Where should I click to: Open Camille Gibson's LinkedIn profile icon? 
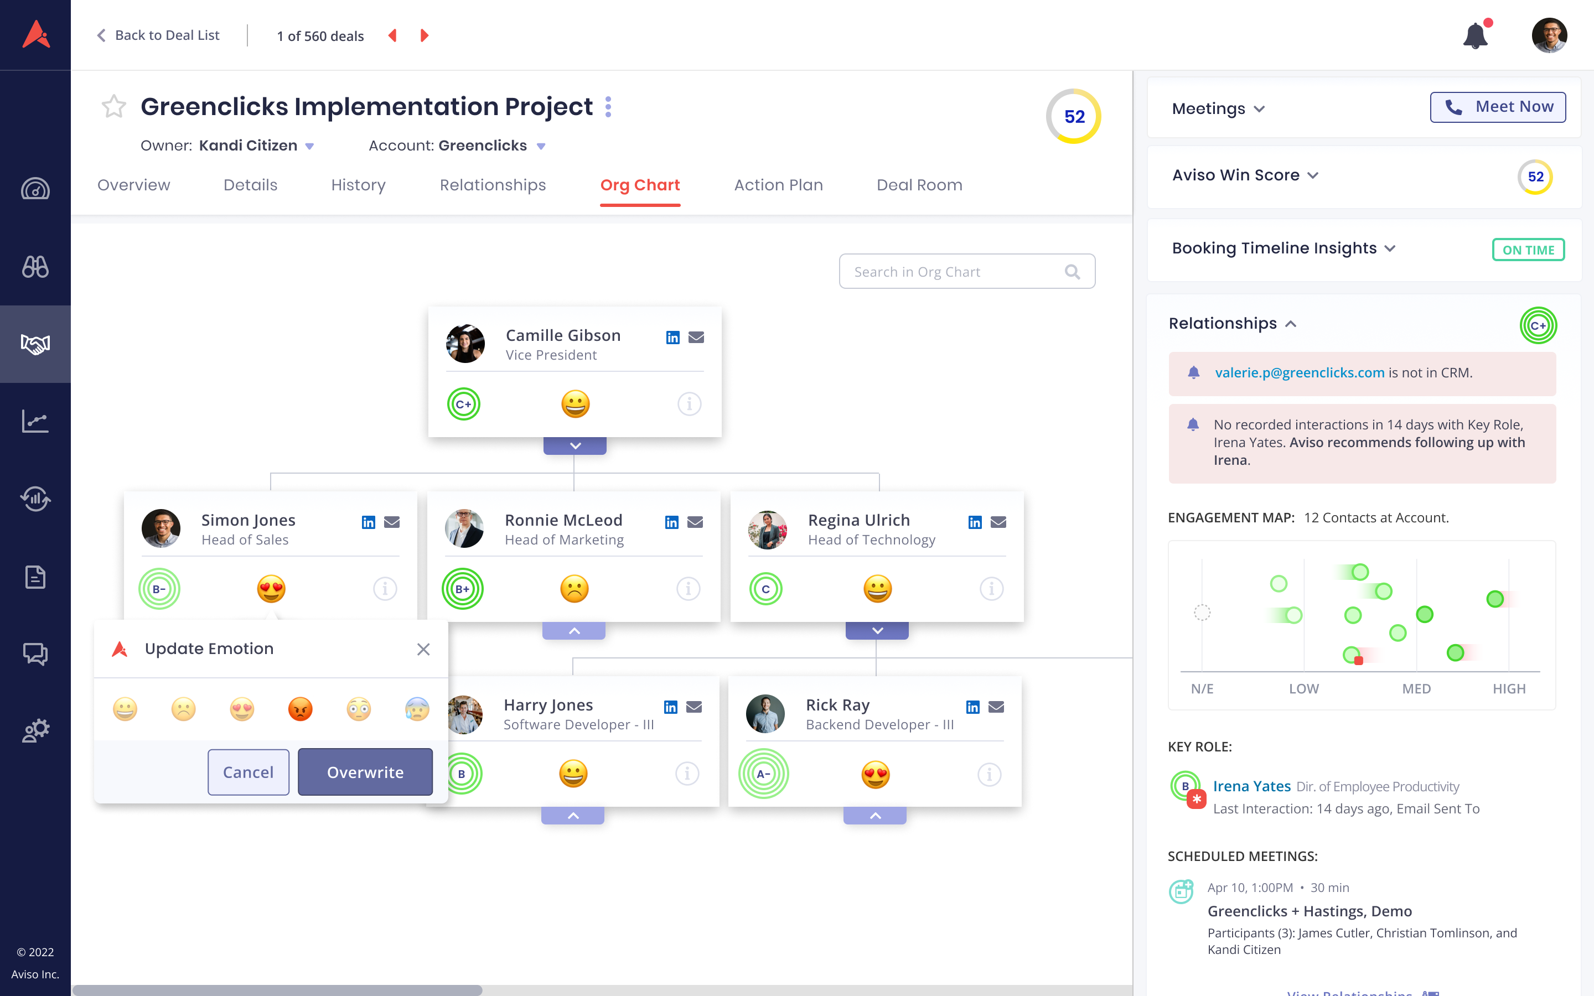click(672, 338)
